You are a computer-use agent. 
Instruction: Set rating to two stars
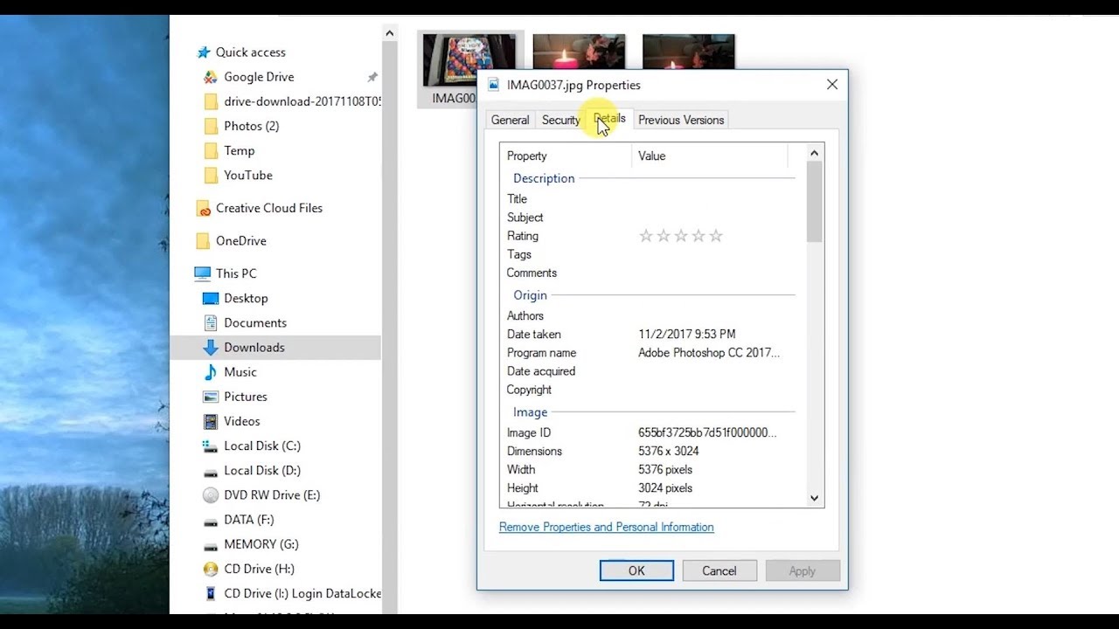664,236
